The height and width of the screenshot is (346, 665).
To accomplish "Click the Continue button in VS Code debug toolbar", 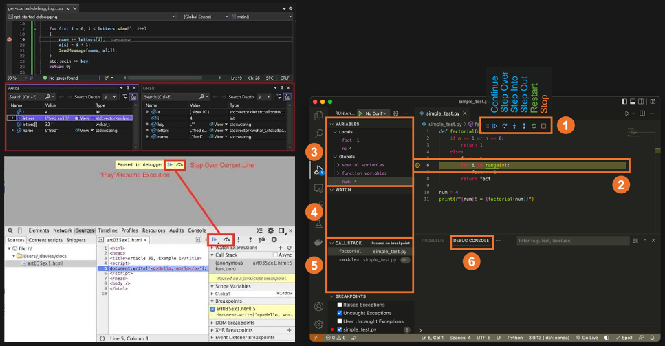I will (x=494, y=126).
